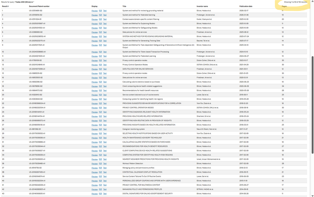This screenshot has height=197, width=314.
Task: Open PDF for US-10692396-B2
Action: 100,82
